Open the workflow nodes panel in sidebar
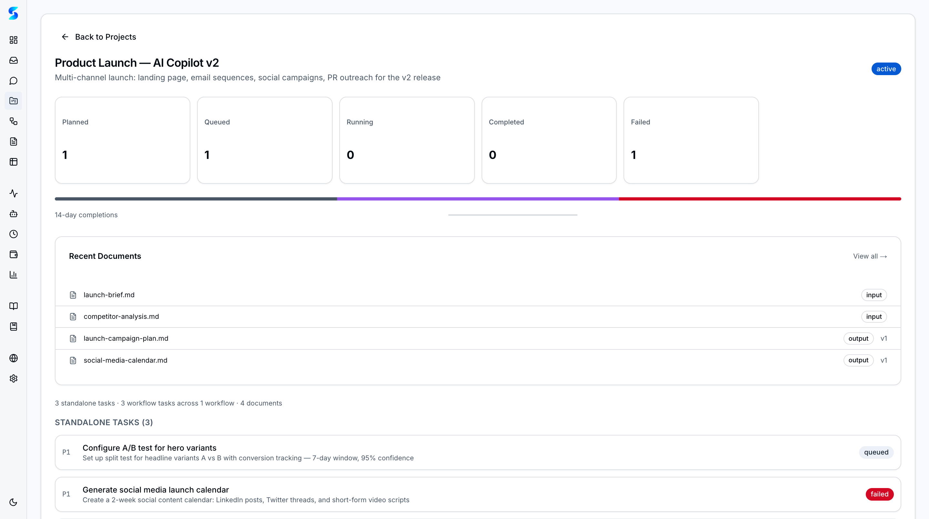 [x=13, y=122]
